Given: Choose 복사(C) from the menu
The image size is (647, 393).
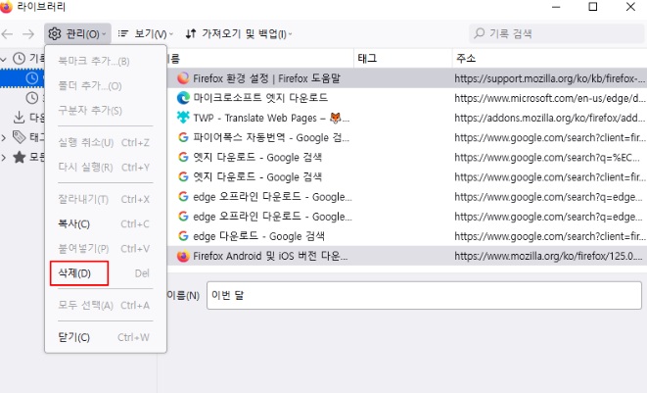Looking at the screenshot, I should 74,224.
